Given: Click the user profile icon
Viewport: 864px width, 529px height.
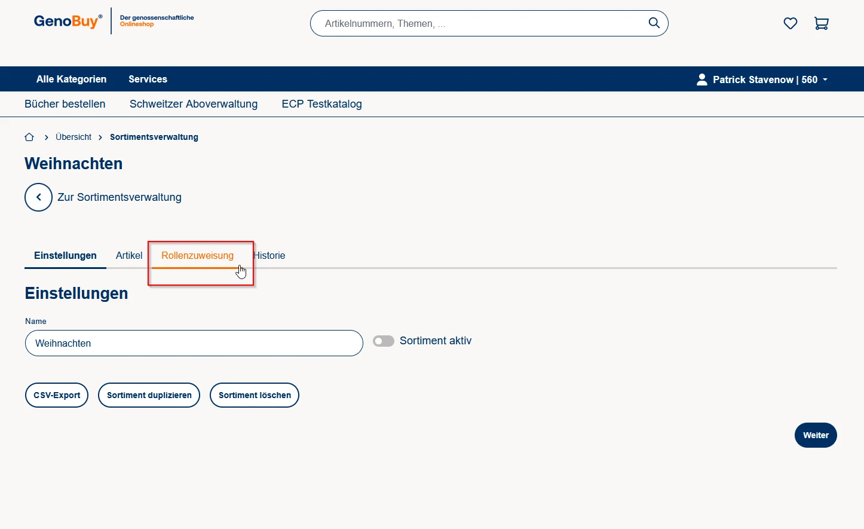Looking at the screenshot, I should (x=701, y=79).
